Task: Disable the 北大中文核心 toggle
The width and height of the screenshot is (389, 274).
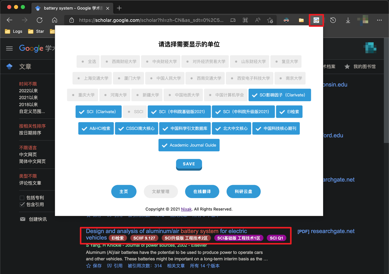Action: (231, 128)
